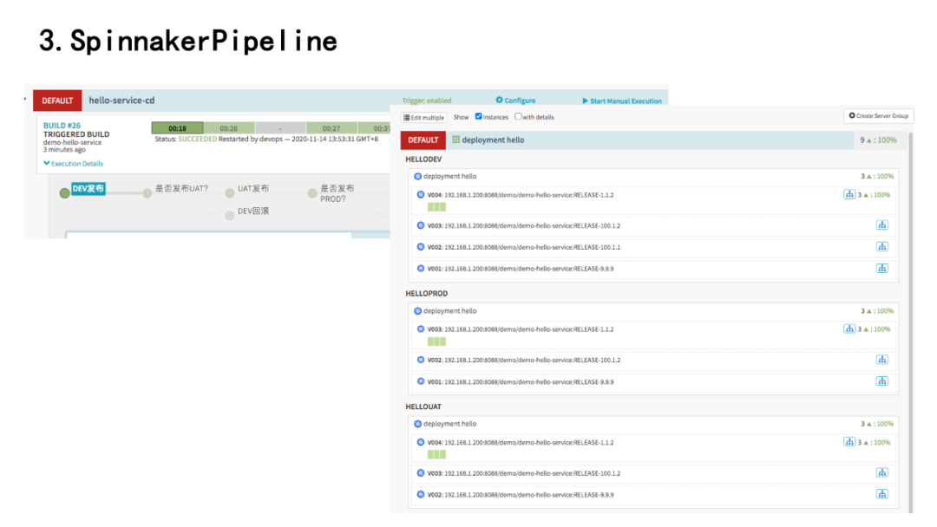This screenshot has width=937, height=527.
Task: Select HELLODEV V002 RELEASE-100.1.1 server group text
Action: [x=524, y=247]
